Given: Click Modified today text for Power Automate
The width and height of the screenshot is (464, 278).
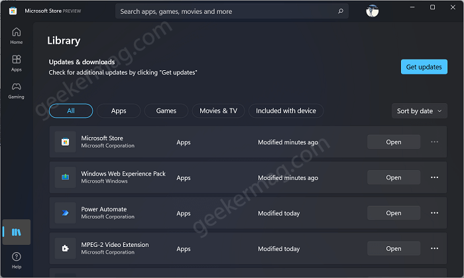Looking at the screenshot, I should point(279,213).
